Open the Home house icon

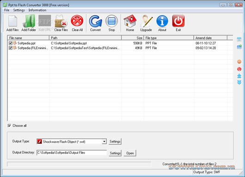coord(130,23)
